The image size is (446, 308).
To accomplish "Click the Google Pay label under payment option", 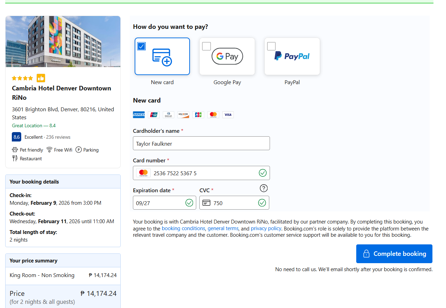I will coord(227,82).
